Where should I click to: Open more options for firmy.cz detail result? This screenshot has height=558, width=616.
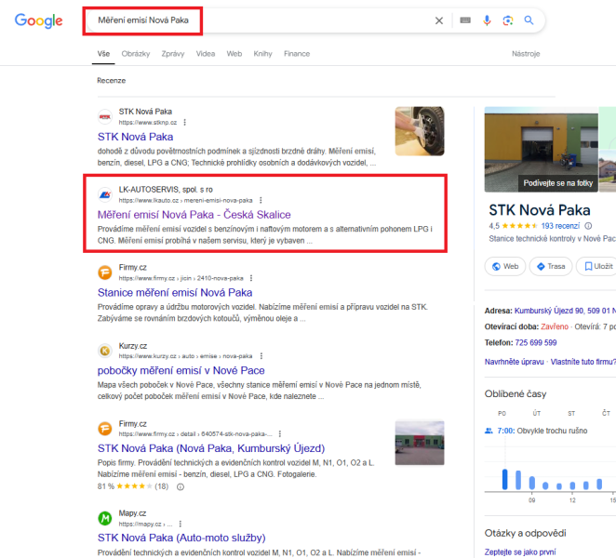pyautogui.click(x=280, y=434)
